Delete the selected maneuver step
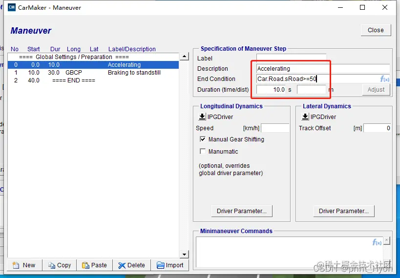 click(x=131, y=265)
